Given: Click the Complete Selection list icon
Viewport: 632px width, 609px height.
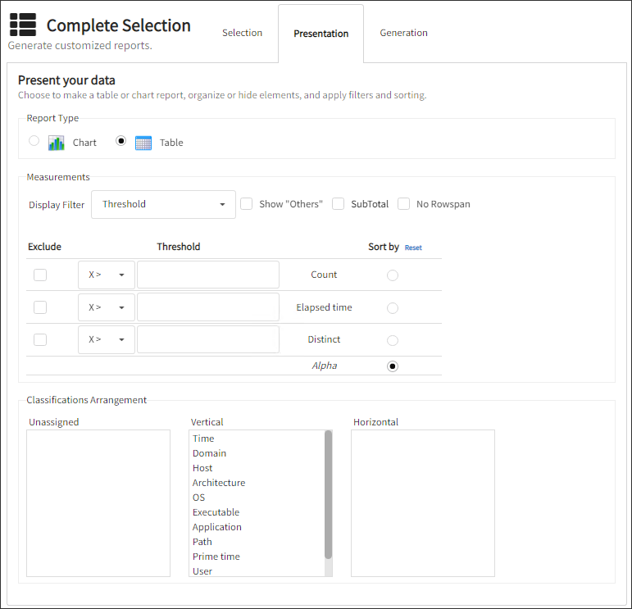Looking at the screenshot, I should 23,25.
